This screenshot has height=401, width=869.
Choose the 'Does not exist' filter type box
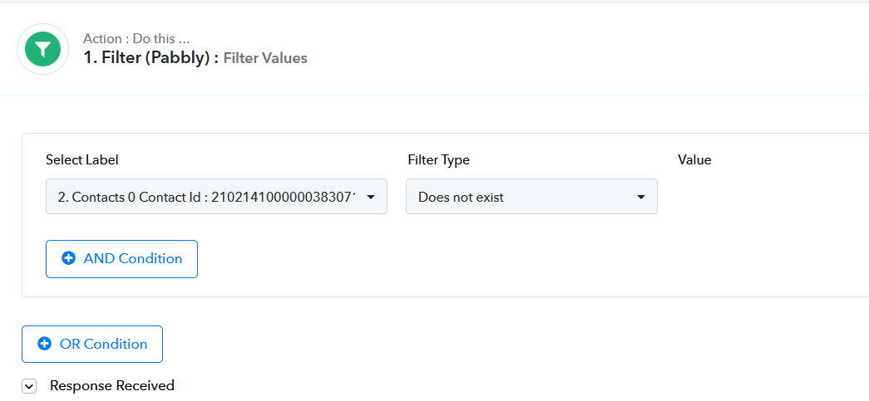pyautogui.click(x=531, y=197)
